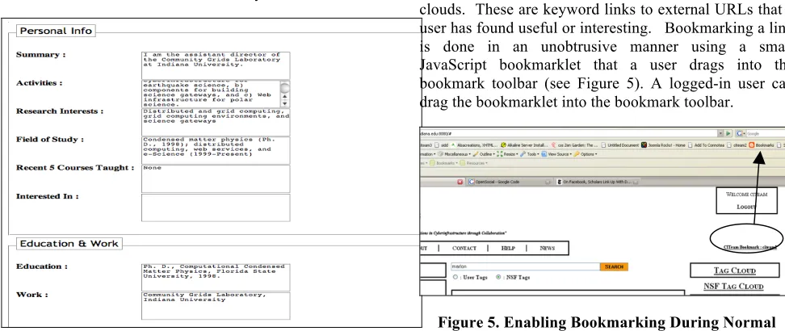Click the Add To Connotea bookmarklet
785x331 pixels.
(706, 145)
